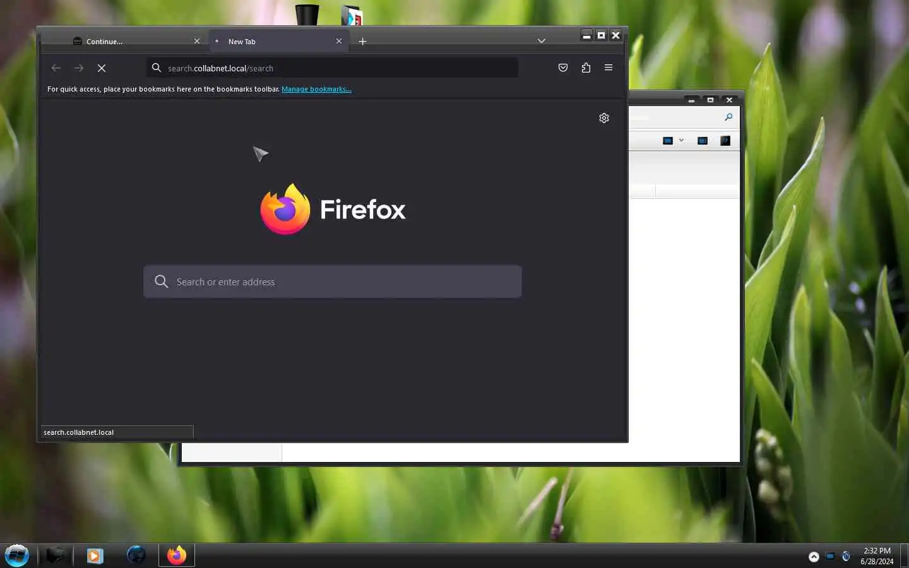
Task: Minimize the background window
Action: 691,100
